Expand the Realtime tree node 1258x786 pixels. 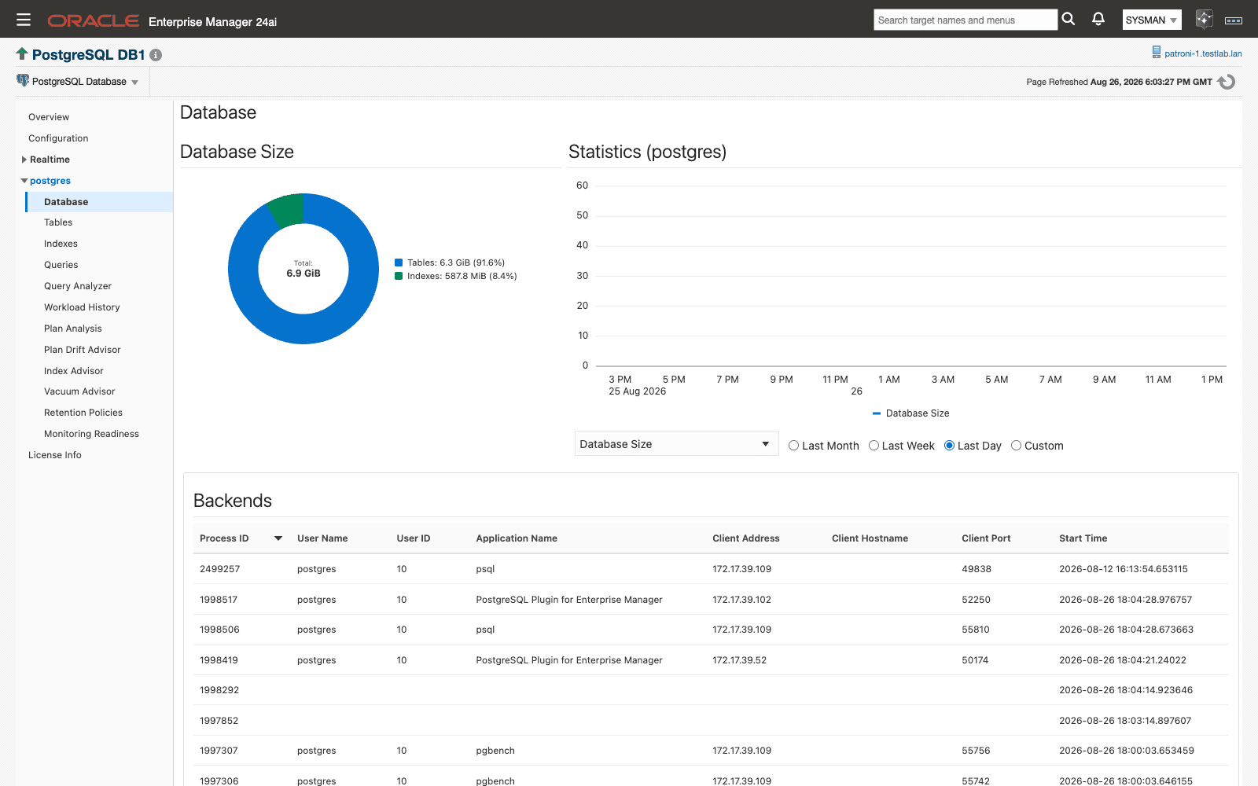click(24, 160)
